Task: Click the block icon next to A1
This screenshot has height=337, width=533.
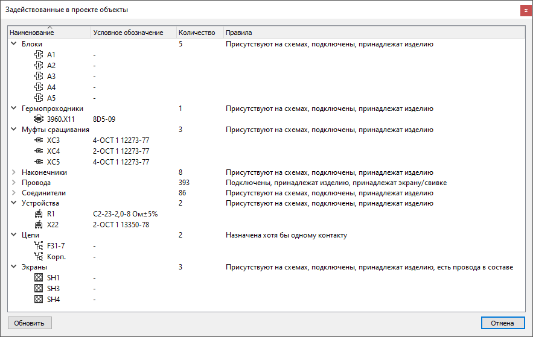Action: tap(40, 55)
